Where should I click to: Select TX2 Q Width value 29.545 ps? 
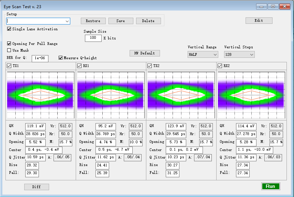[x=176, y=134]
